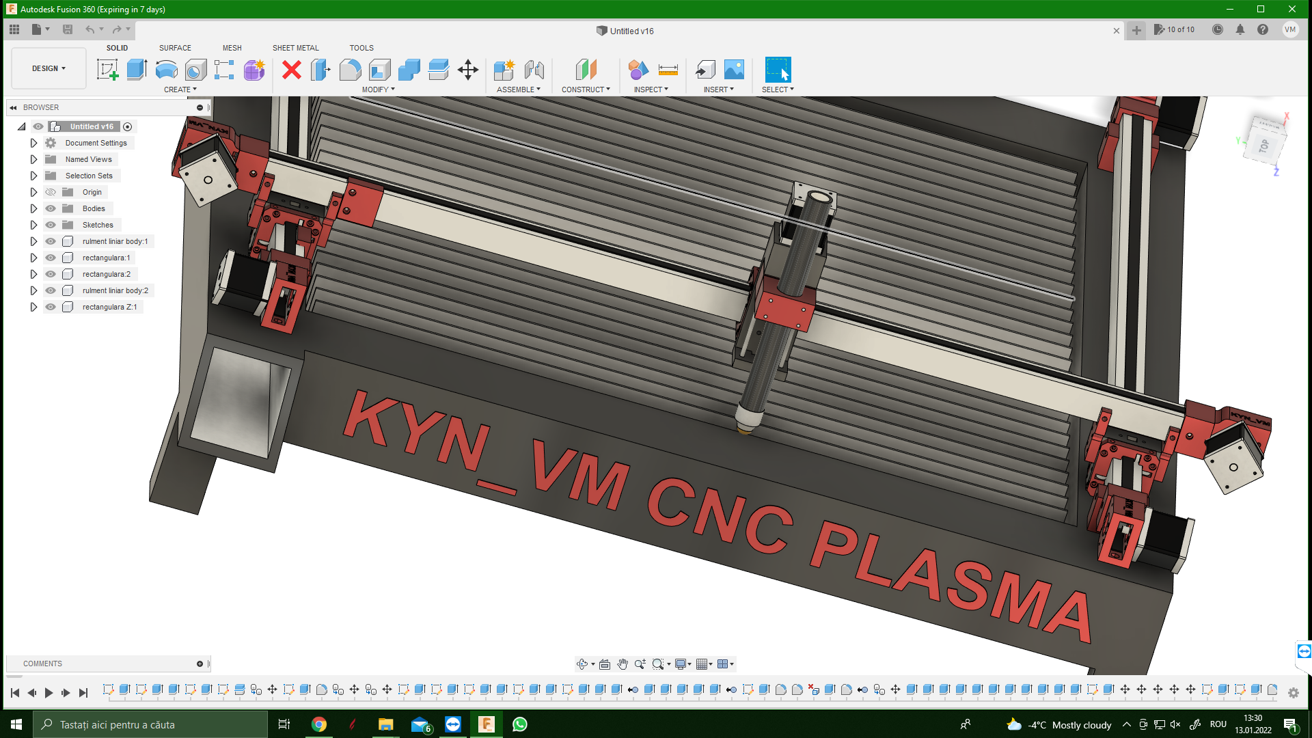Image resolution: width=1312 pixels, height=738 pixels.
Task: Click the Measure tool icon
Action: pos(668,69)
